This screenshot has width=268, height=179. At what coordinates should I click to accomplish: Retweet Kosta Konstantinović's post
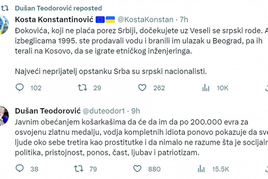pyautogui.click(x=83, y=88)
